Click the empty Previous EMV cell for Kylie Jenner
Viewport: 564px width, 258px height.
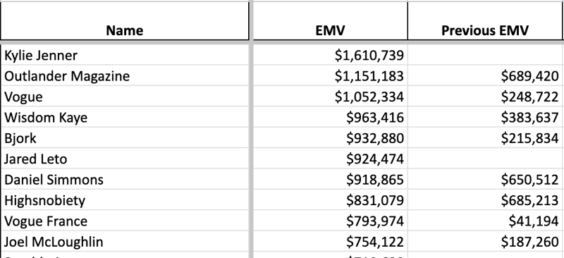click(484, 55)
